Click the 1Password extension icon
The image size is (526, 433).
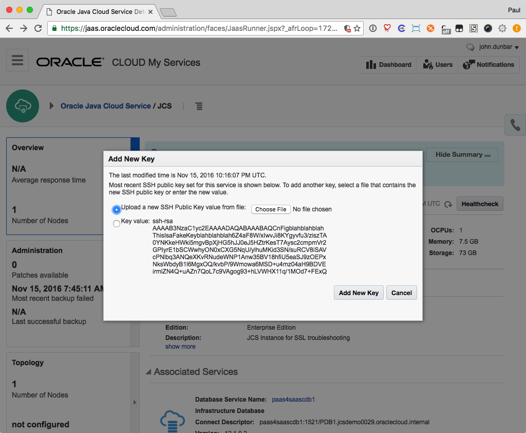(x=373, y=29)
